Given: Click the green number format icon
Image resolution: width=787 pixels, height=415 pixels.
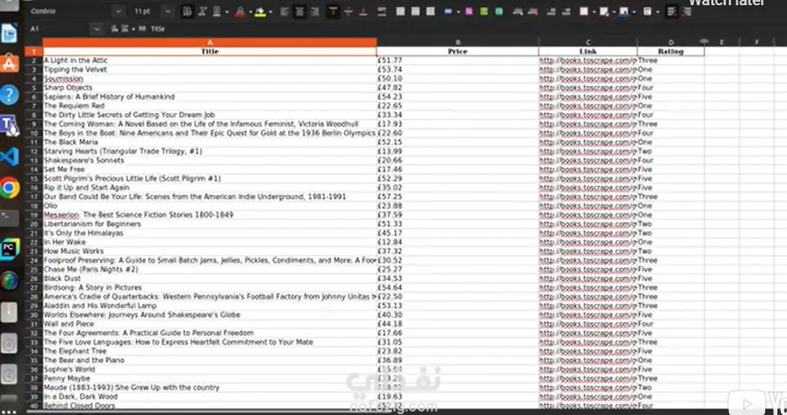Looking at the screenshot, I should point(484,11).
